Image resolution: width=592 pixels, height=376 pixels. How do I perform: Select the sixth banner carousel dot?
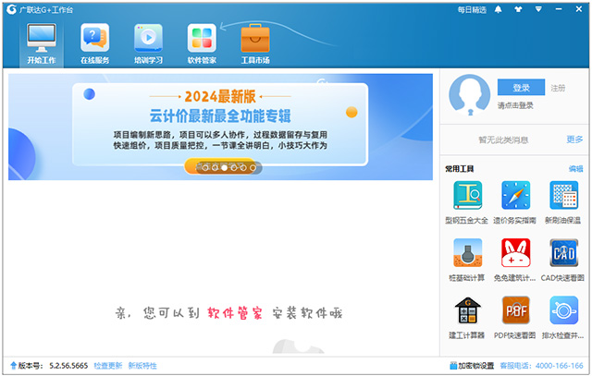(253, 168)
